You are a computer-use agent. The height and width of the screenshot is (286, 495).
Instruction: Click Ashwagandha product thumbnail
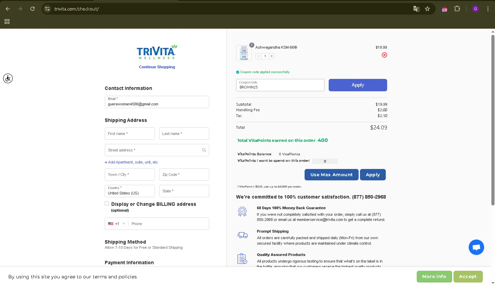244,53
